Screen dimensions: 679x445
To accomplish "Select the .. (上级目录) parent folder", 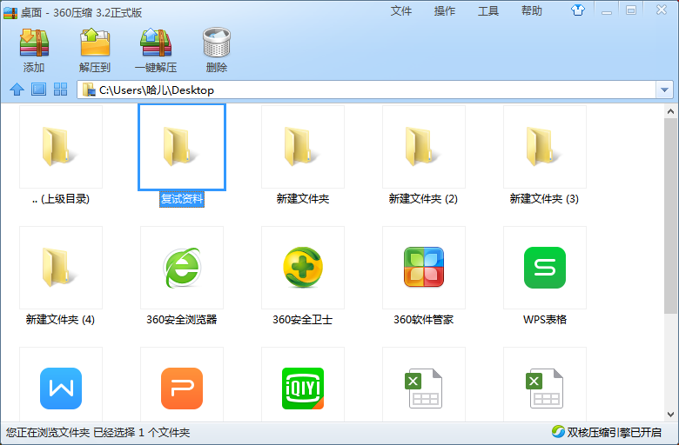I will 61,147.
